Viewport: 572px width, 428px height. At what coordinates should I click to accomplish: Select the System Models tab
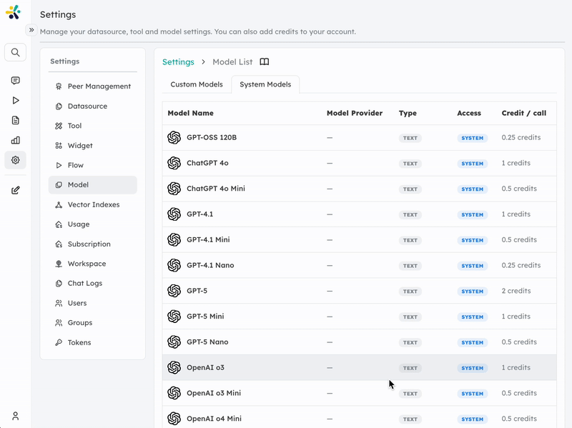click(x=265, y=84)
